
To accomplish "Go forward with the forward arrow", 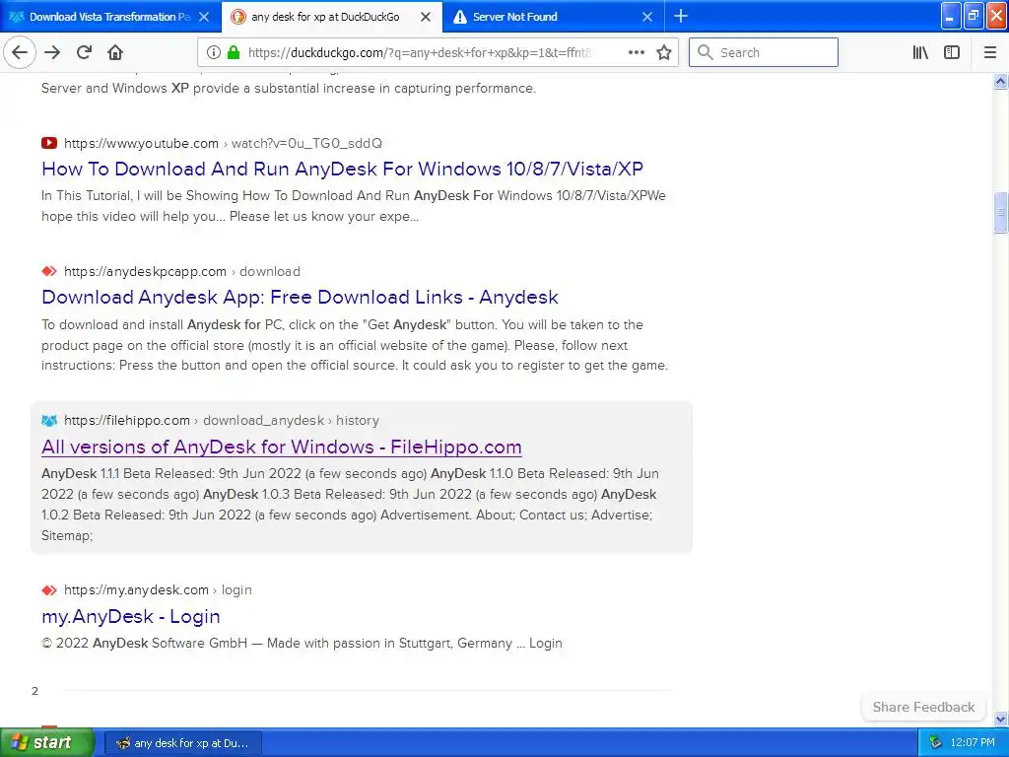I will click(x=52, y=52).
